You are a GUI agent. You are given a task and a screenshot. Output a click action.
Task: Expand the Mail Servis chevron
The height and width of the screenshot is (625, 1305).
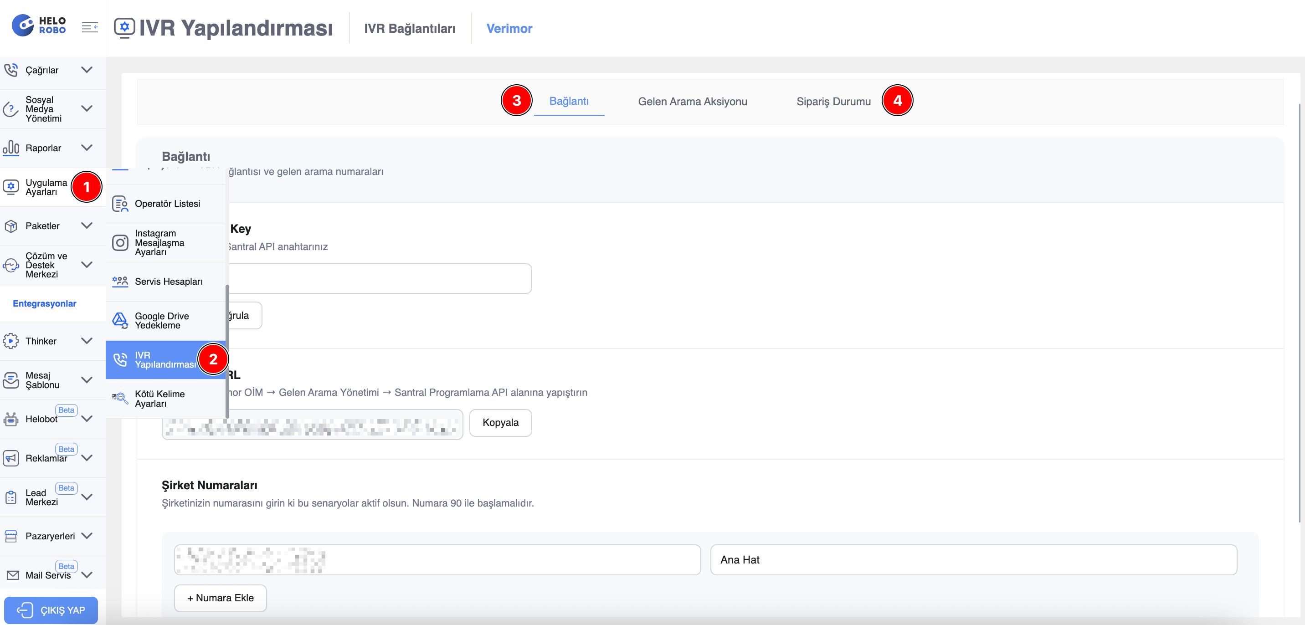pyautogui.click(x=87, y=575)
